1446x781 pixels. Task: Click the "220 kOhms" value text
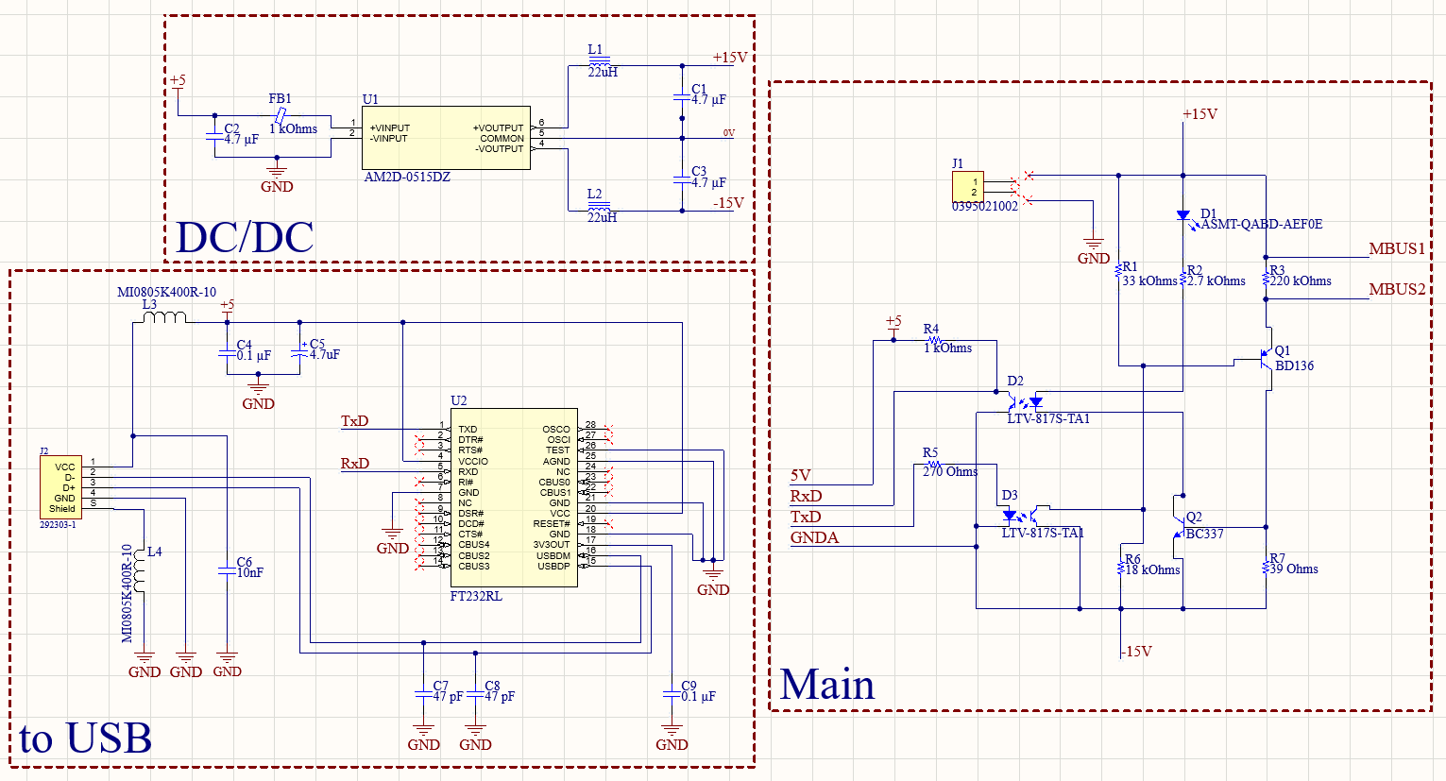[x=1301, y=280]
